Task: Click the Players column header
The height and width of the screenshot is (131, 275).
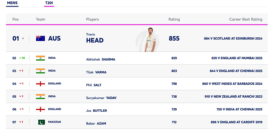Action: [92, 19]
